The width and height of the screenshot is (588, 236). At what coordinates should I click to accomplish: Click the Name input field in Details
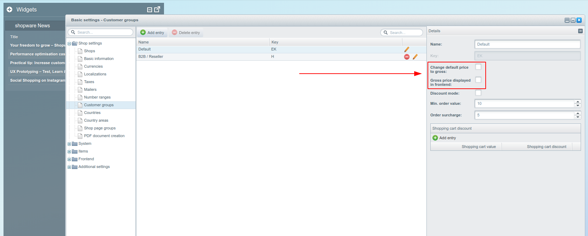click(x=527, y=44)
